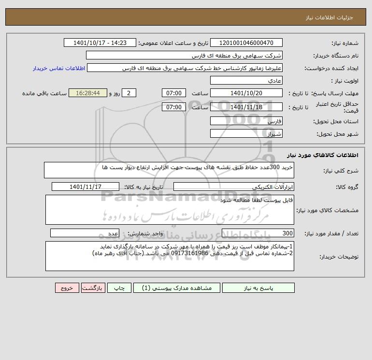
Task: Click the priority field 'عادي'
Action: 246,80
